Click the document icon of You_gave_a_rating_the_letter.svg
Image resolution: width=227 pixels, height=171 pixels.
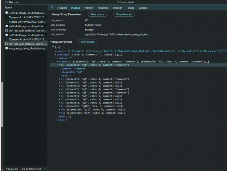(x=7, y=48)
